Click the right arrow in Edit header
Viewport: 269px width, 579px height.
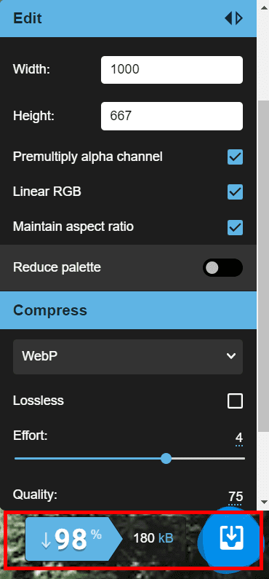(x=239, y=18)
